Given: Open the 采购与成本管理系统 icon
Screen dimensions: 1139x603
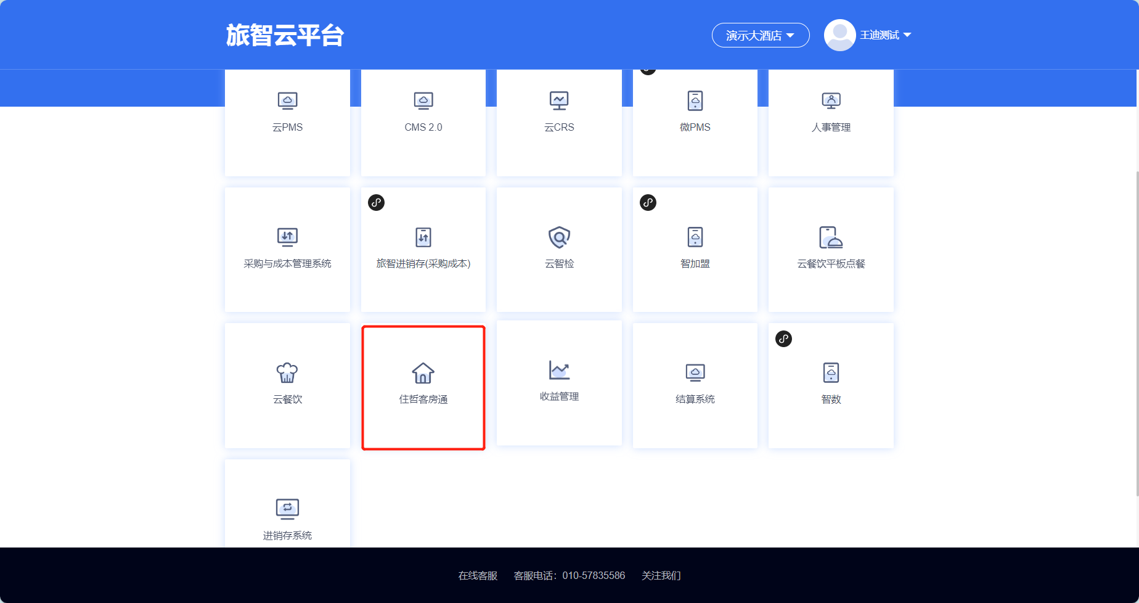Looking at the screenshot, I should pos(287,237).
